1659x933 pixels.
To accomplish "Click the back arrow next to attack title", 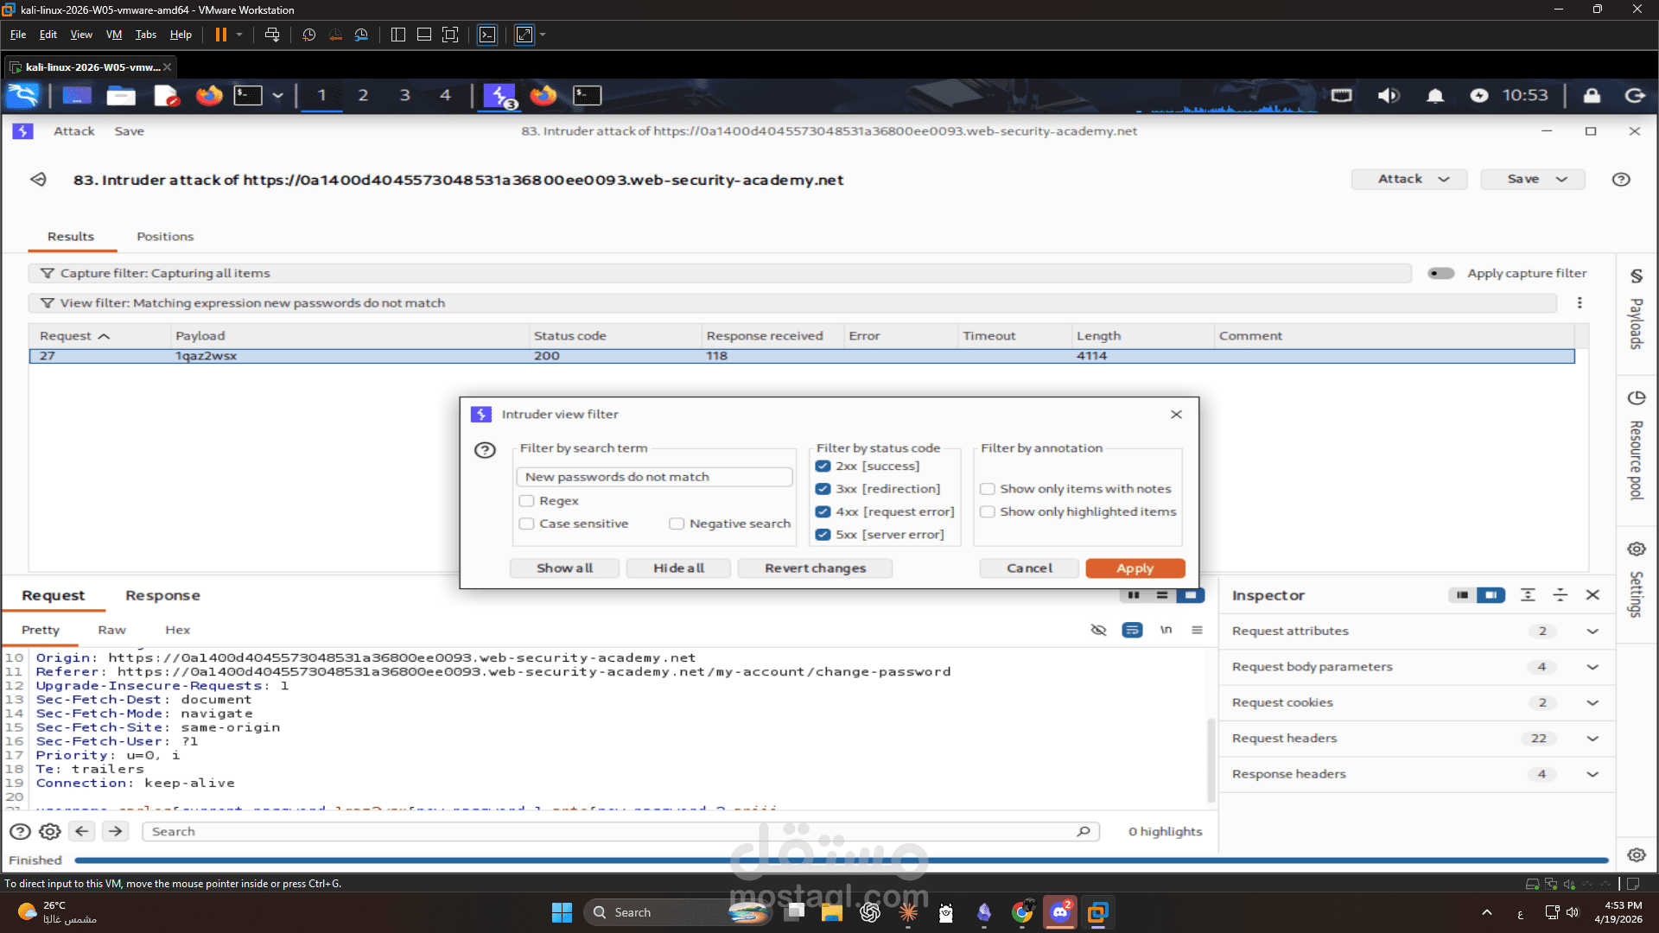I will coord(39,180).
